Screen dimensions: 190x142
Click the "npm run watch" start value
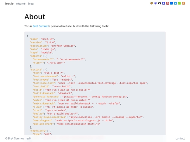tap(56, 110)
